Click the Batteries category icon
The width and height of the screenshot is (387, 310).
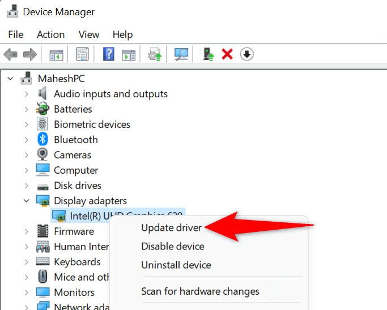coord(42,109)
